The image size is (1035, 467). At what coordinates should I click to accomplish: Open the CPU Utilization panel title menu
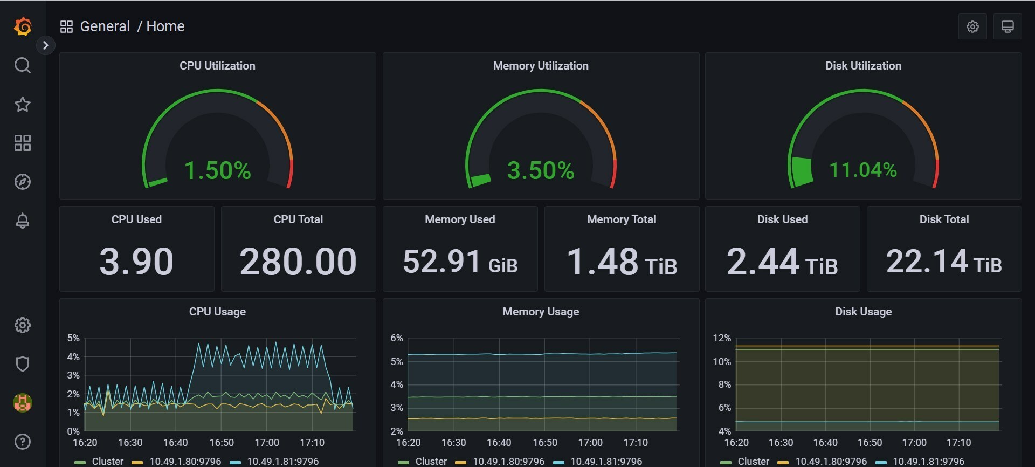pyautogui.click(x=217, y=66)
